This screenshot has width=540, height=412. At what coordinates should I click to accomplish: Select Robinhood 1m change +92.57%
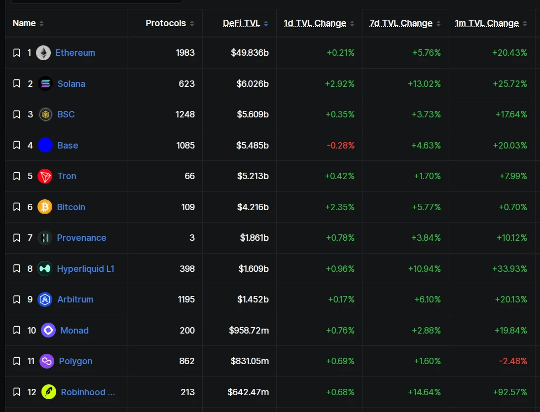510,392
